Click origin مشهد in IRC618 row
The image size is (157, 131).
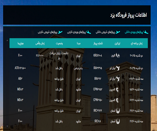[78, 122]
